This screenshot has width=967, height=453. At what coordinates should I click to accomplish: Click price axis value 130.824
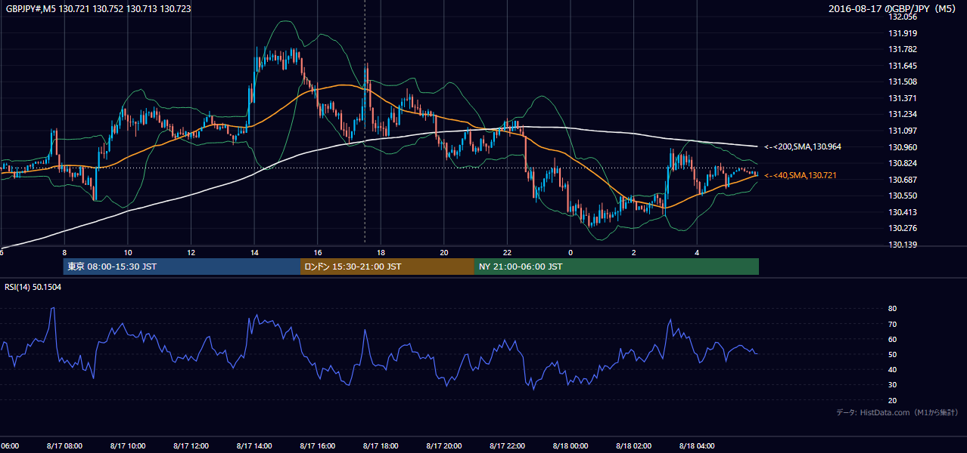tap(903, 163)
